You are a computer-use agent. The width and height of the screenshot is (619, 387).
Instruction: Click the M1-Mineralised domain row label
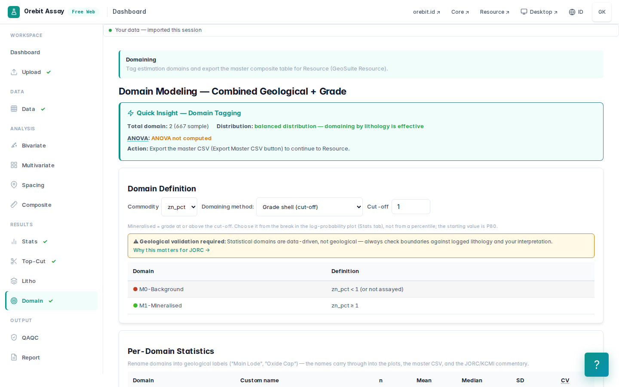160,306
